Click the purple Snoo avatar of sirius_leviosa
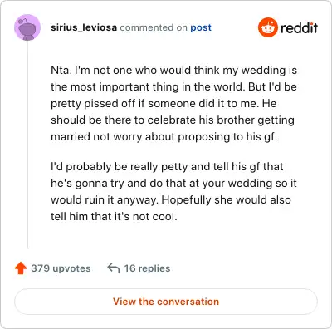This screenshot has width=332, height=329. [27, 27]
